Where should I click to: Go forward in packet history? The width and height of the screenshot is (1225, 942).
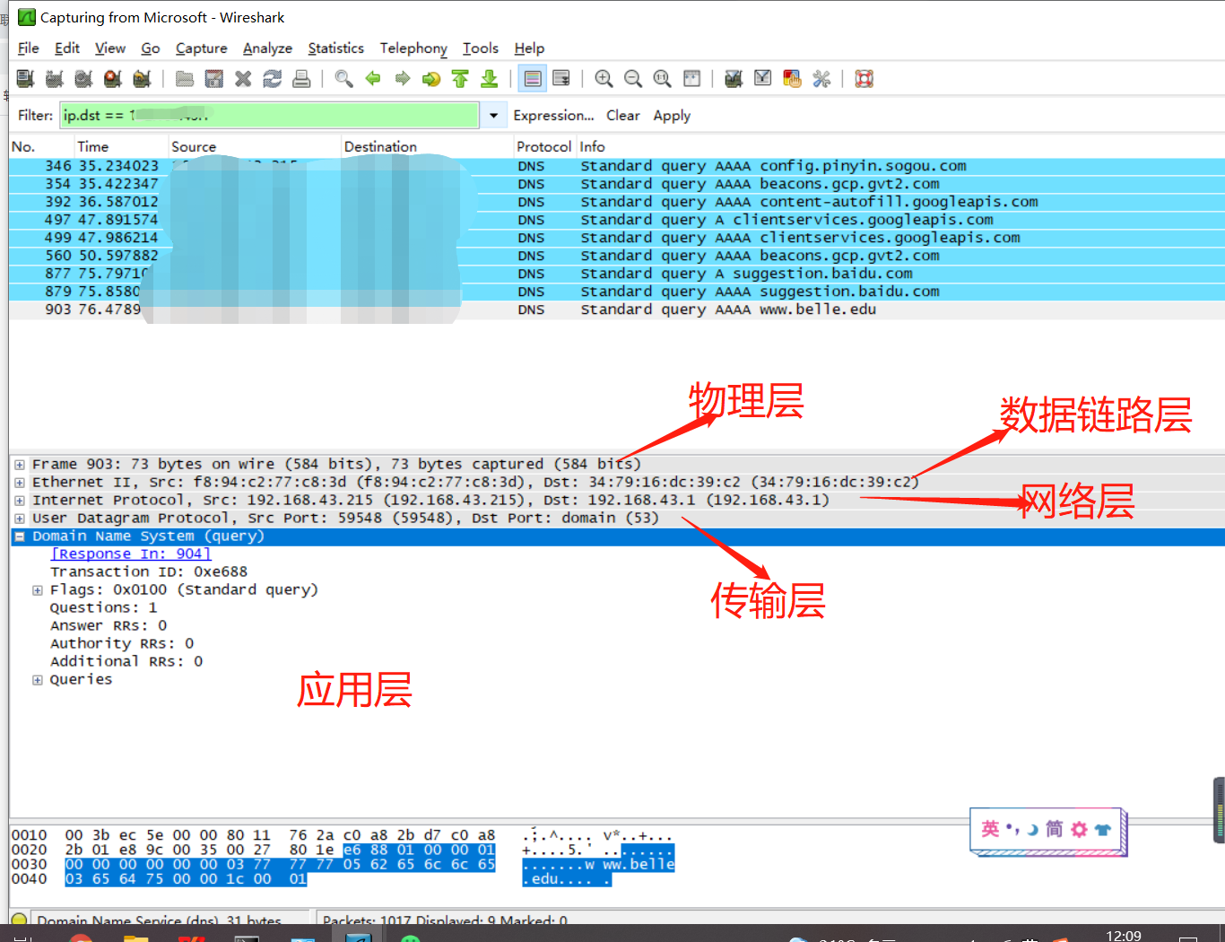[x=403, y=79]
